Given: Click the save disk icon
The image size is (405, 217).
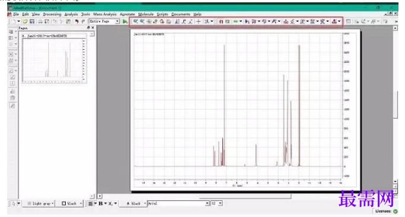Looking at the screenshot, I should click(x=32, y=21).
